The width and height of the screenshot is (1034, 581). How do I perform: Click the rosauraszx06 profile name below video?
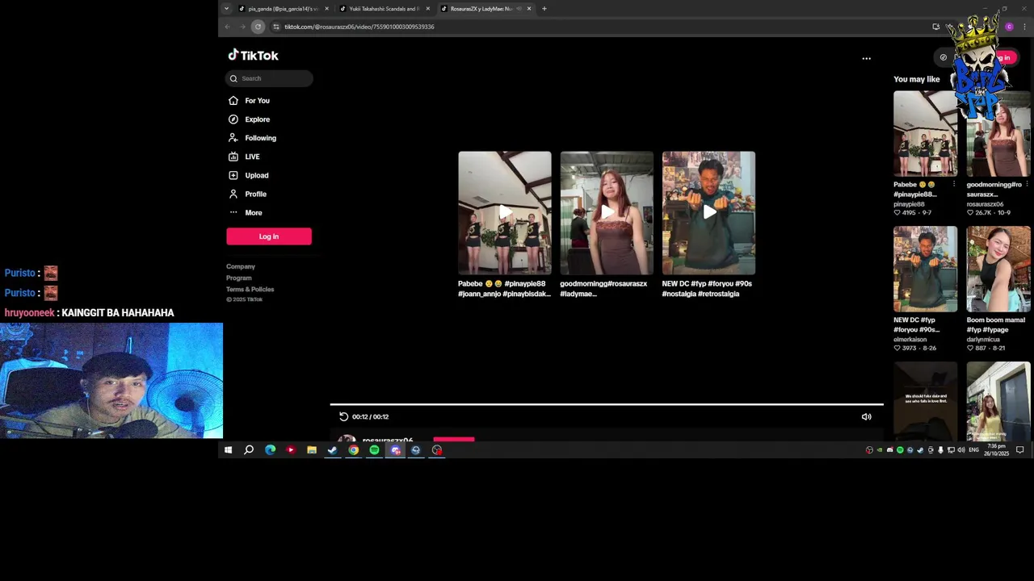388,441
